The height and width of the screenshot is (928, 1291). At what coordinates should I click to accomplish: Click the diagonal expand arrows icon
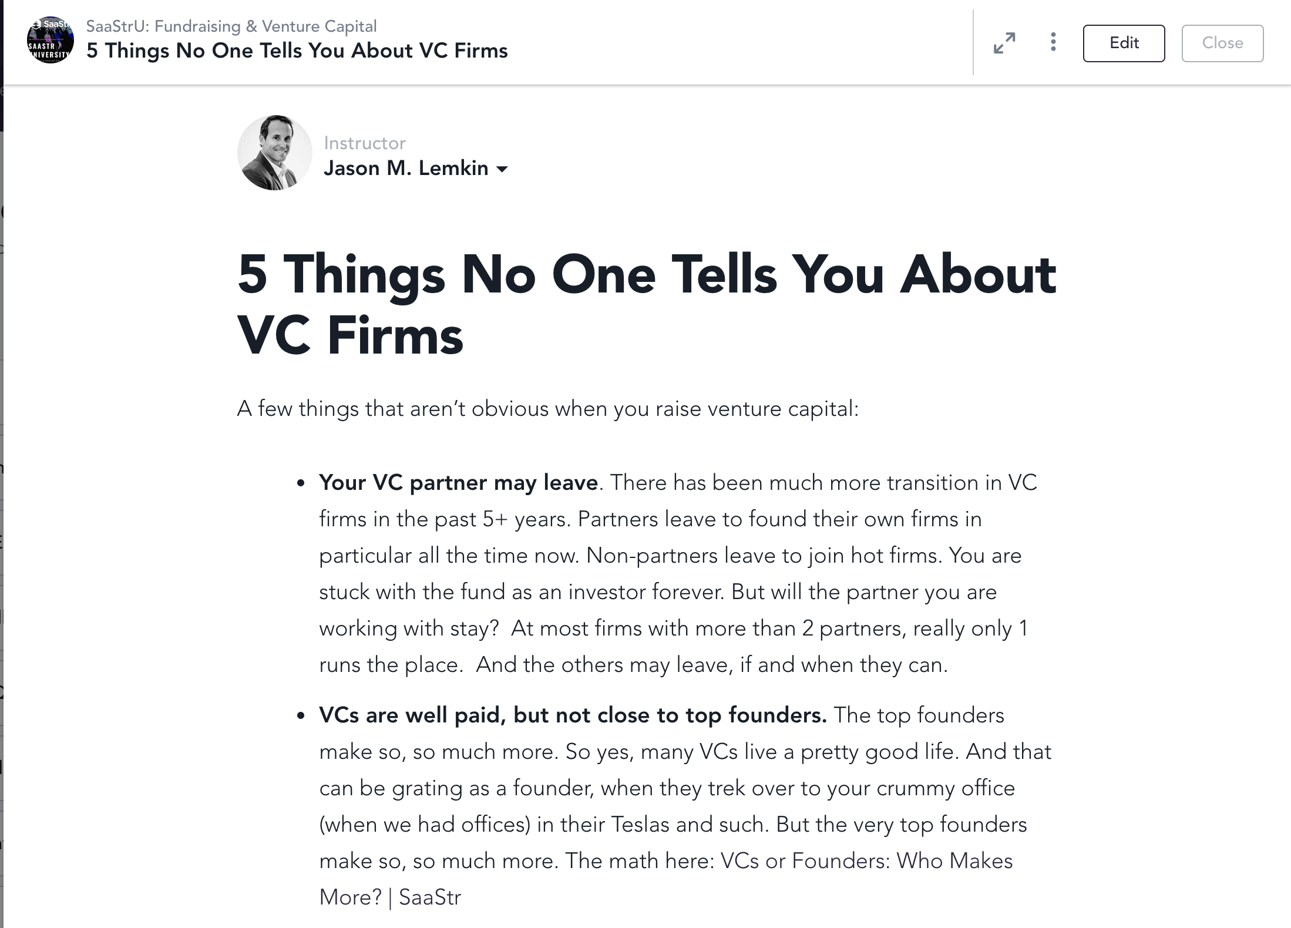click(1004, 42)
